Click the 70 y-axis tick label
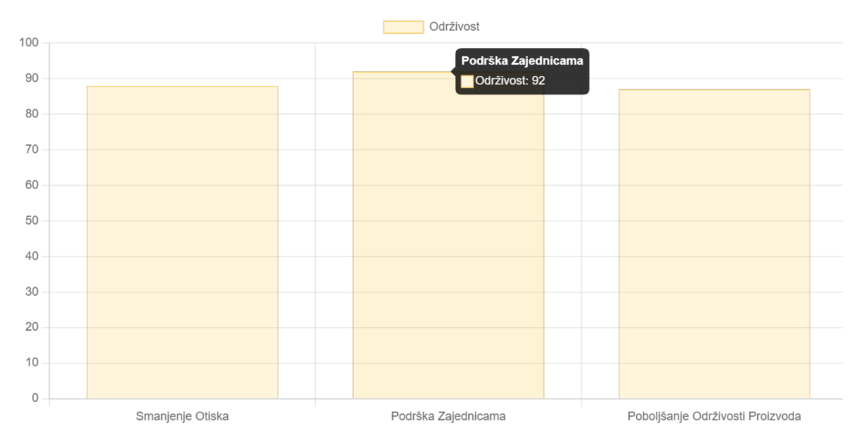 (33, 150)
